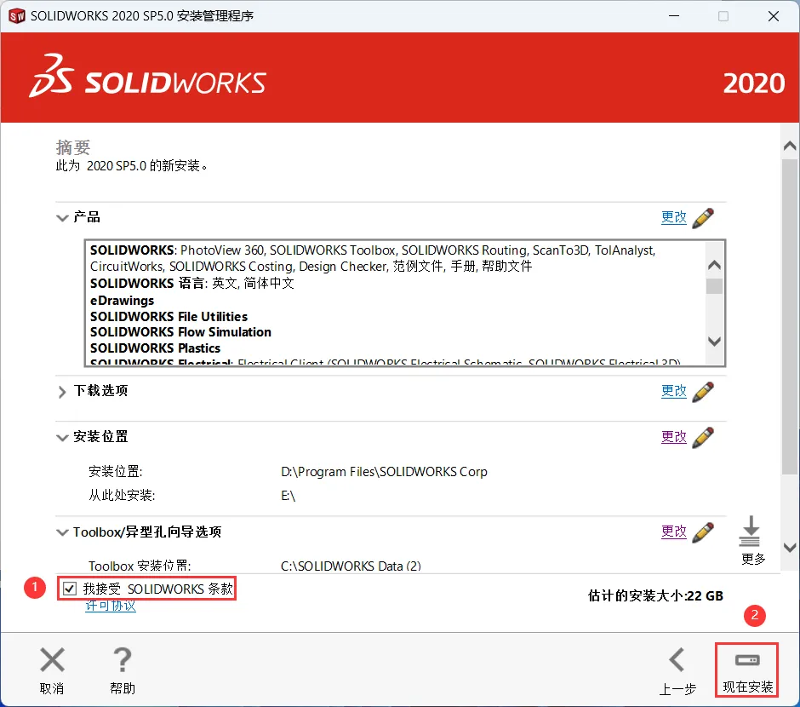Close the installation manager window
The image size is (800, 707).
pos(774,16)
